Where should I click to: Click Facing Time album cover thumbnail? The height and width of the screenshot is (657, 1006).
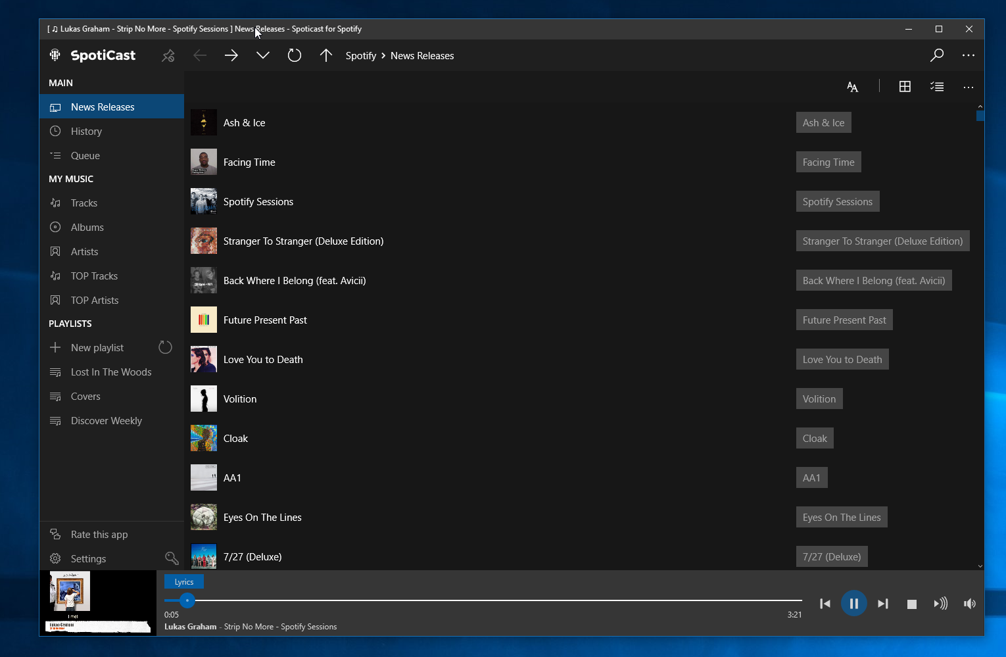tap(204, 162)
